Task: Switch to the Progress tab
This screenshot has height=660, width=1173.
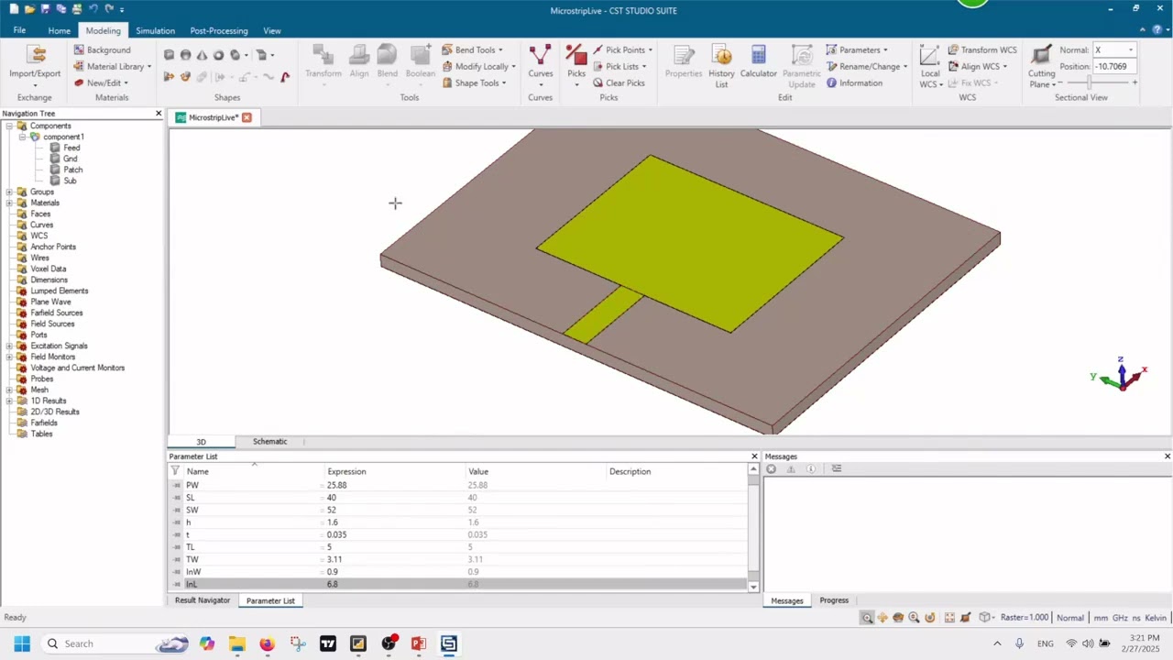Action: (x=834, y=600)
